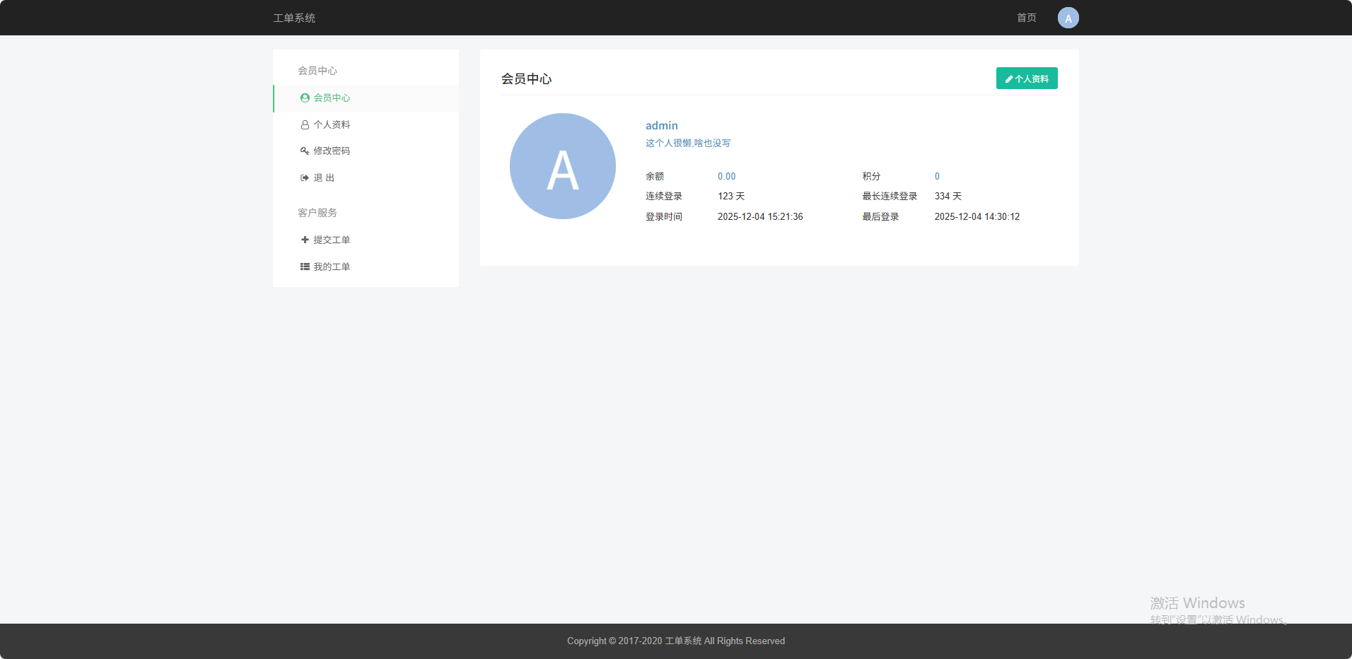Click the pencil icon on 个人资料 button
The image size is (1352, 659).
click(x=1009, y=79)
